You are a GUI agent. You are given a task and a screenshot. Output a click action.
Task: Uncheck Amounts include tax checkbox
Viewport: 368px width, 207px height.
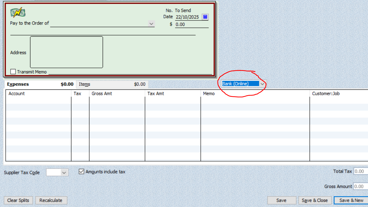coord(81,172)
